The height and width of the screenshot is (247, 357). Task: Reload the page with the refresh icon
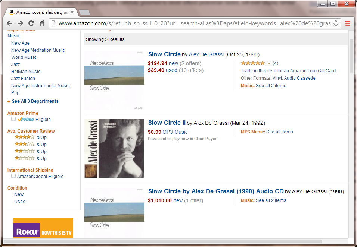pyautogui.click(x=31, y=23)
